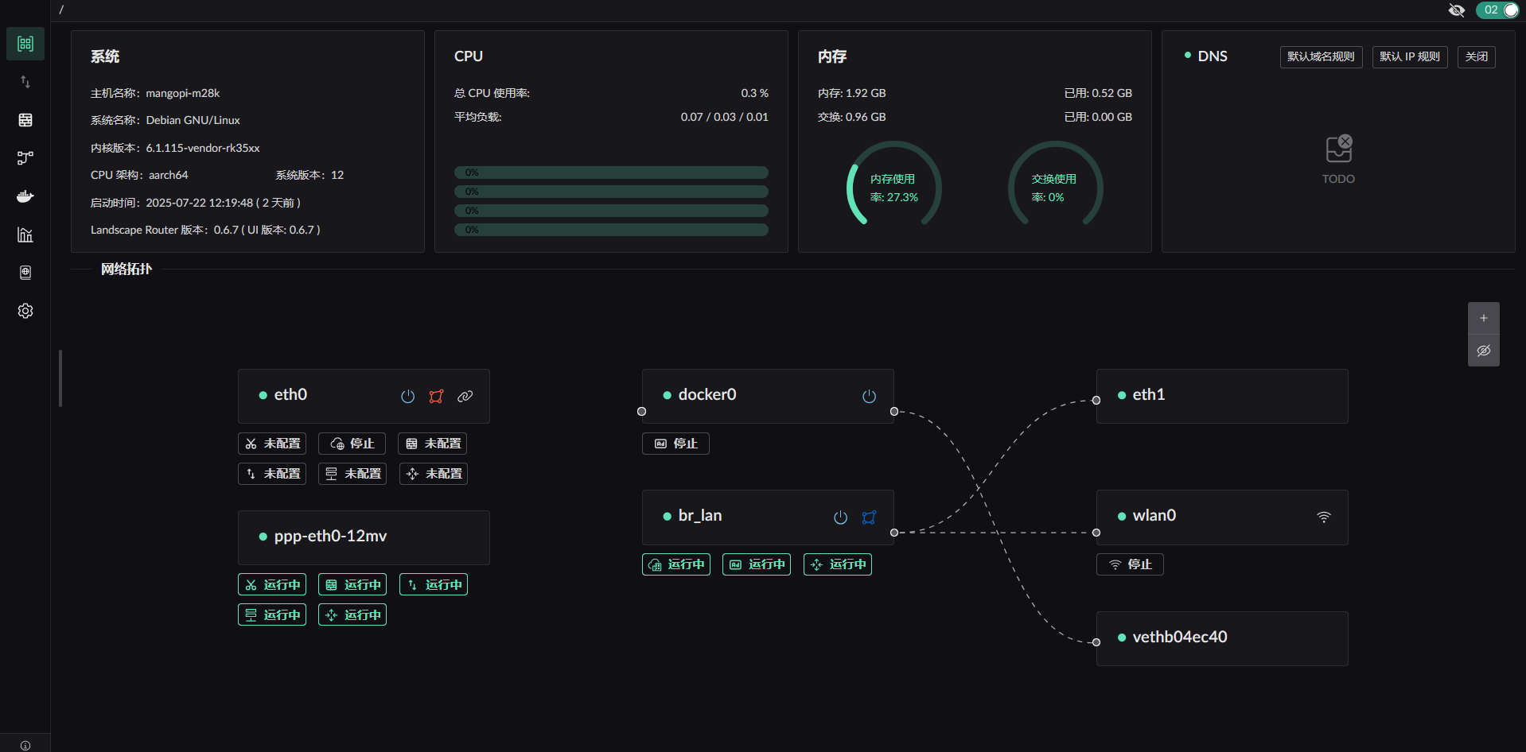
Task: Click eth0 route-cross 未配置 badge
Action: [x=434, y=474]
